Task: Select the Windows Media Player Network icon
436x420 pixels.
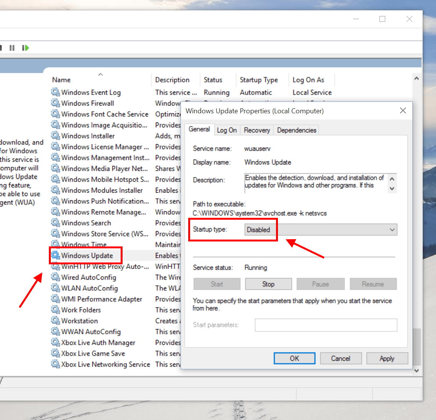Action: coord(56,168)
